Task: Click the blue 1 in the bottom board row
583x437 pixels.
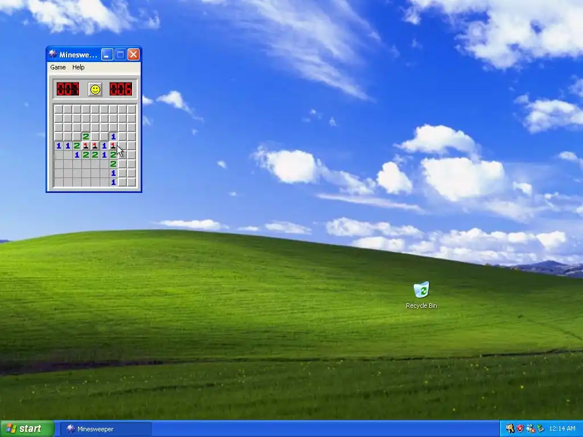Action: pyautogui.click(x=113, y=182)
